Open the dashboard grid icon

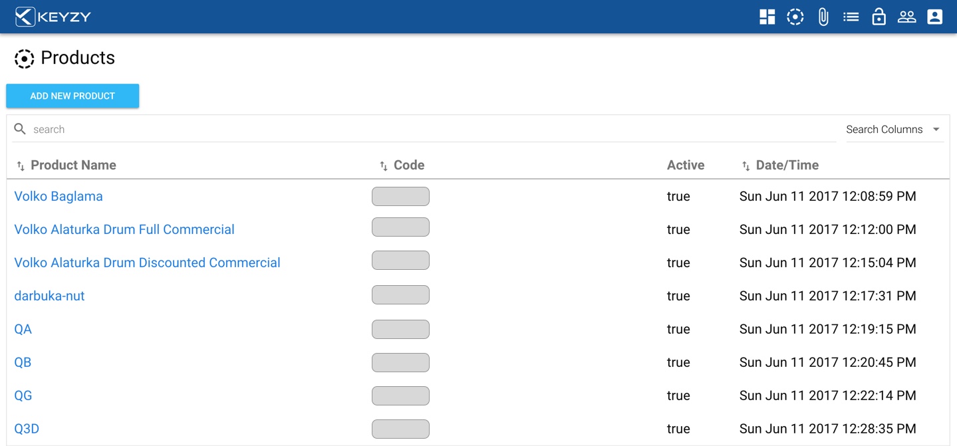(767, 17)
